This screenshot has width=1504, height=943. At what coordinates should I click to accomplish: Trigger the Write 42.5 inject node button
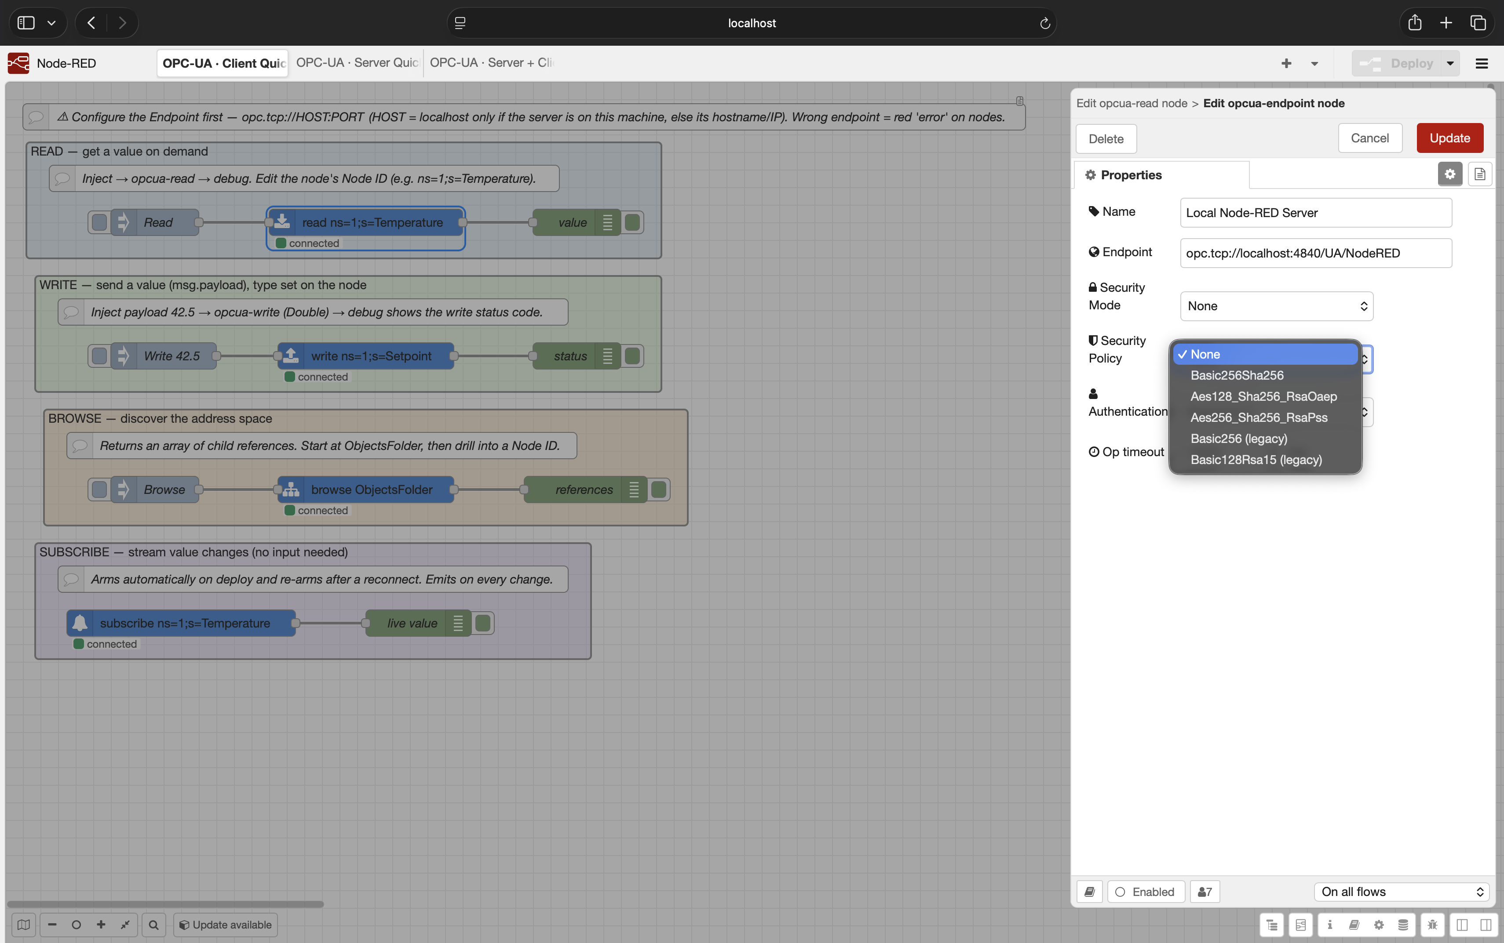point(99,356)
